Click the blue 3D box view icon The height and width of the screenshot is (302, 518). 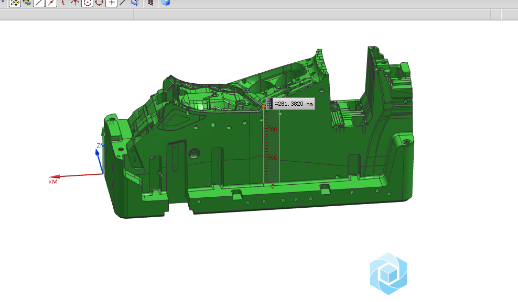[166, 3]
